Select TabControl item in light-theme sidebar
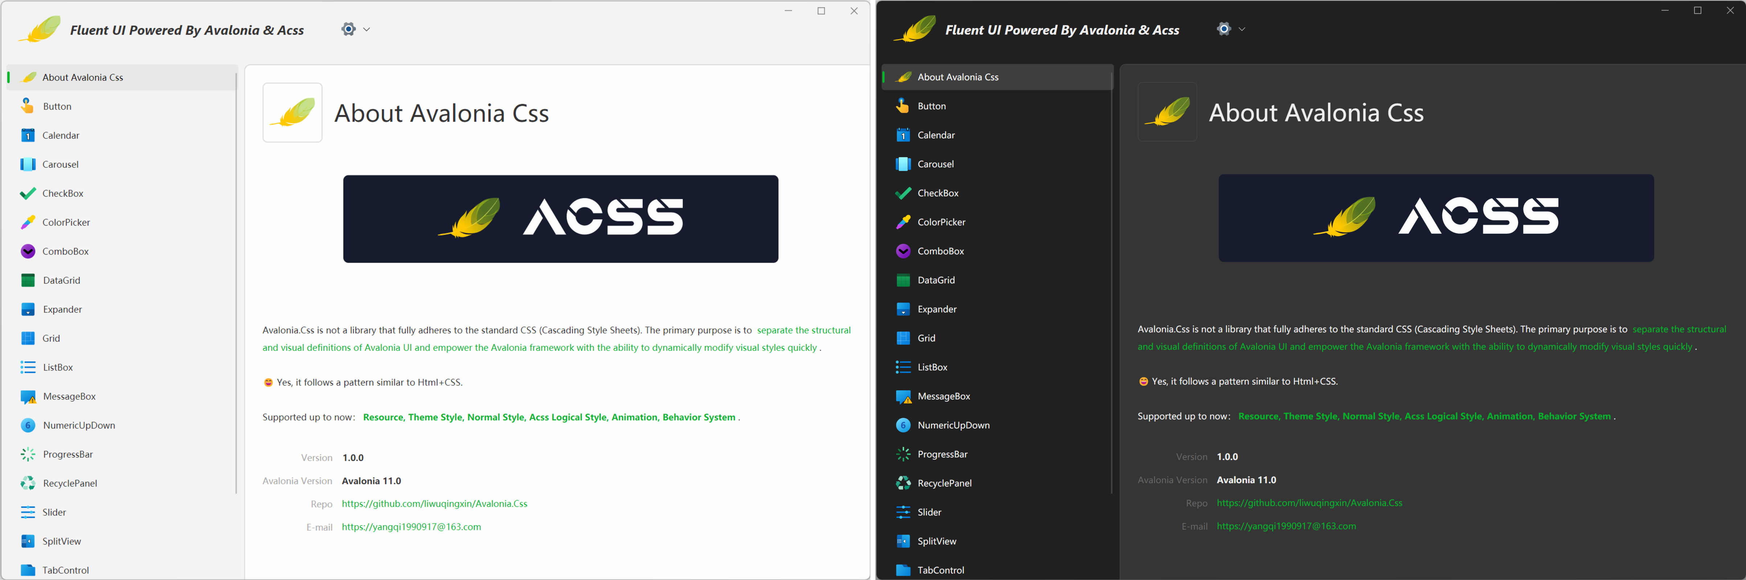 click(65, 570)
